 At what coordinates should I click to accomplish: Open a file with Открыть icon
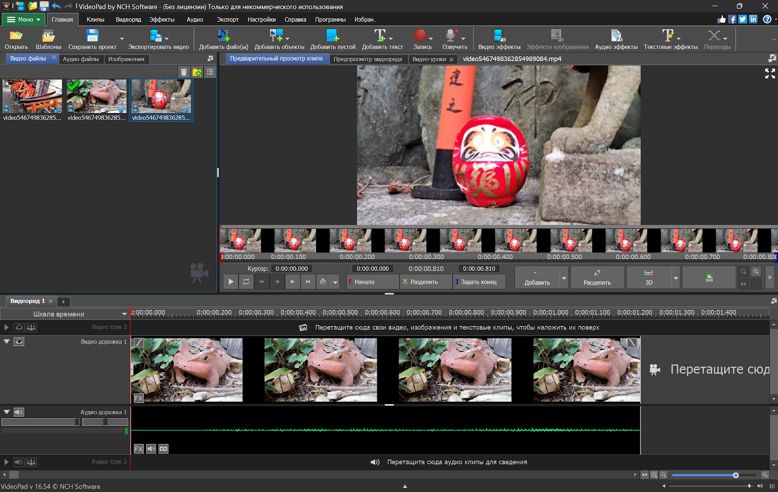point(16,39)
